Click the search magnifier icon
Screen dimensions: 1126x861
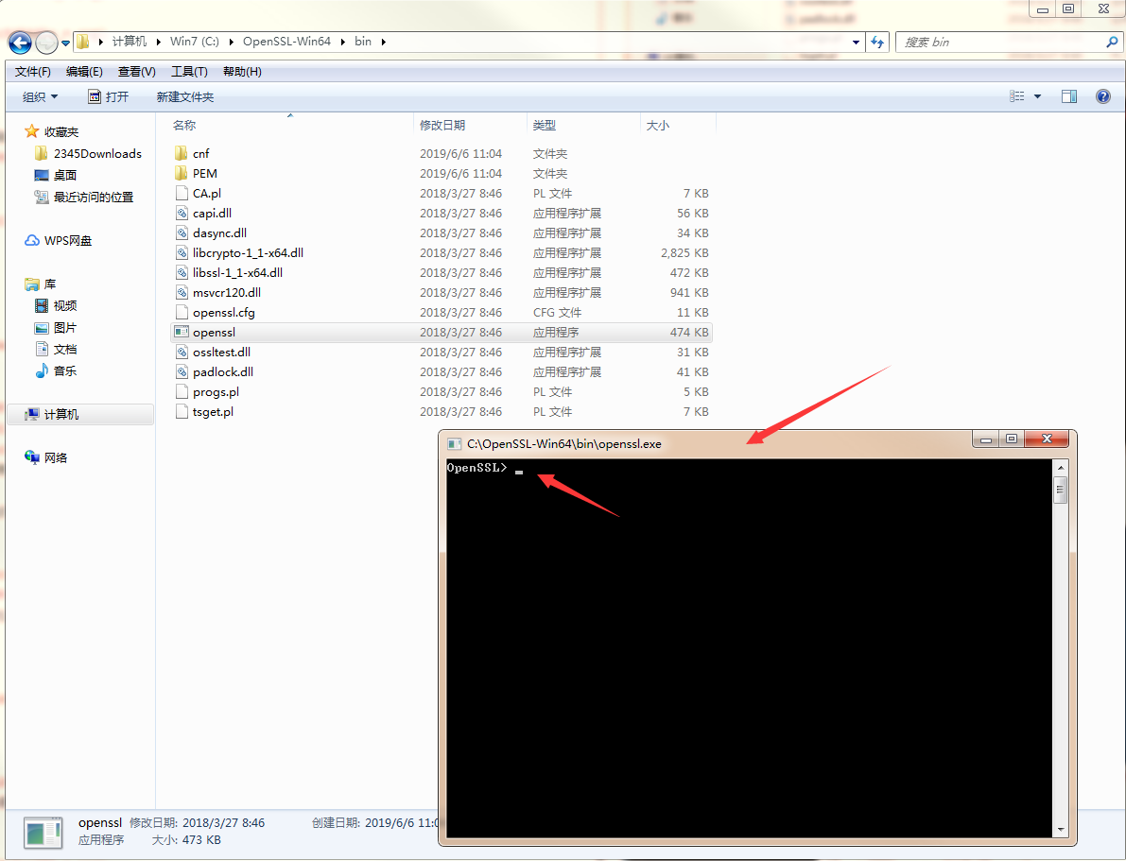click(1112, 43)
